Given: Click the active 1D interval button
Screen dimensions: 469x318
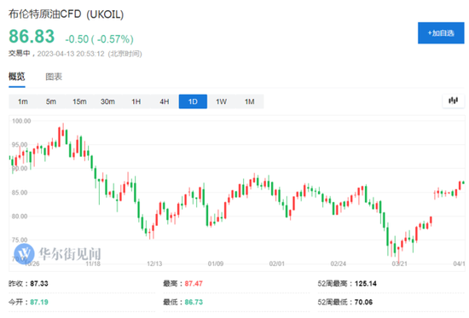Looking at the screenshot, I should (x=193, y=101).
